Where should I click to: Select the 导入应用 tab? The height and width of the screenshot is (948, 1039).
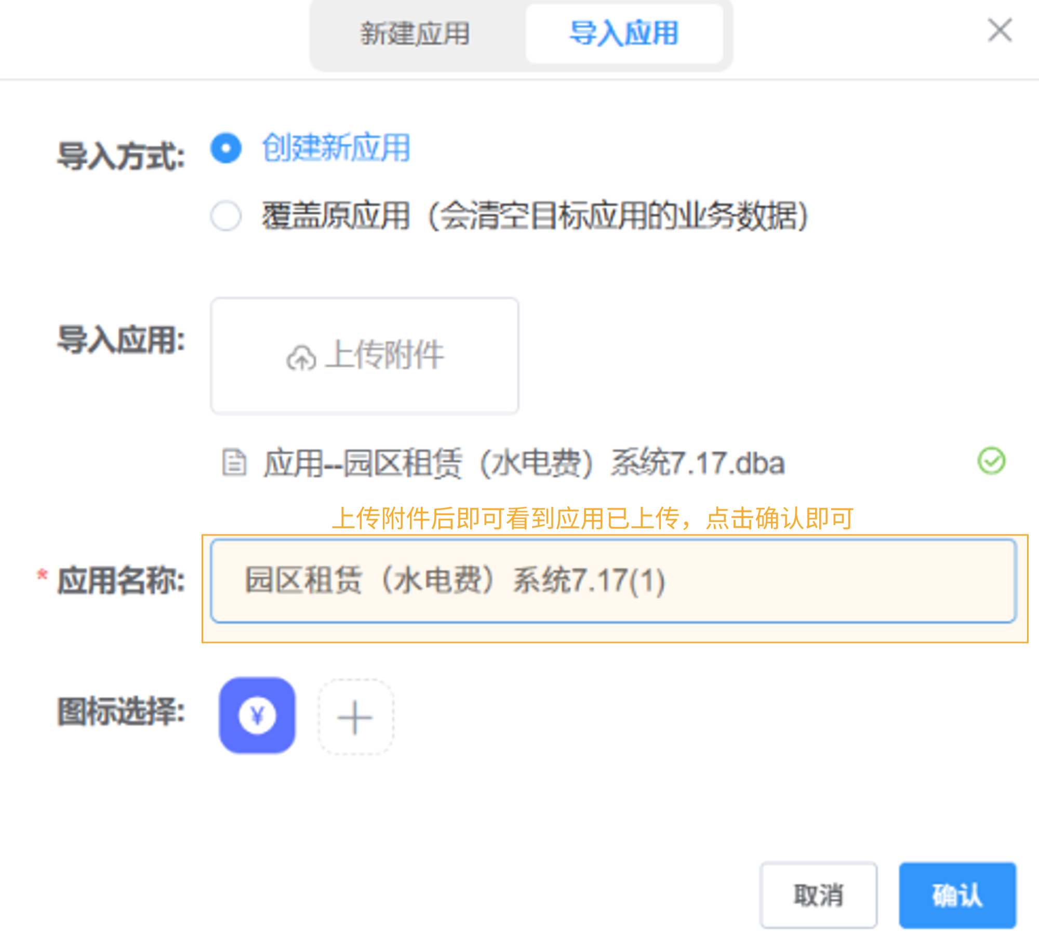624,34
